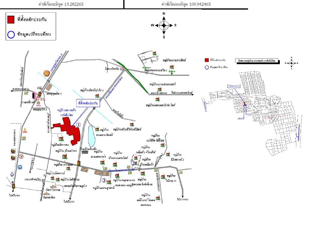326x232 pixels.
Task: Click the golden pagoda icon on the left road
Action: pyautogui.click(x=25, y=130)
